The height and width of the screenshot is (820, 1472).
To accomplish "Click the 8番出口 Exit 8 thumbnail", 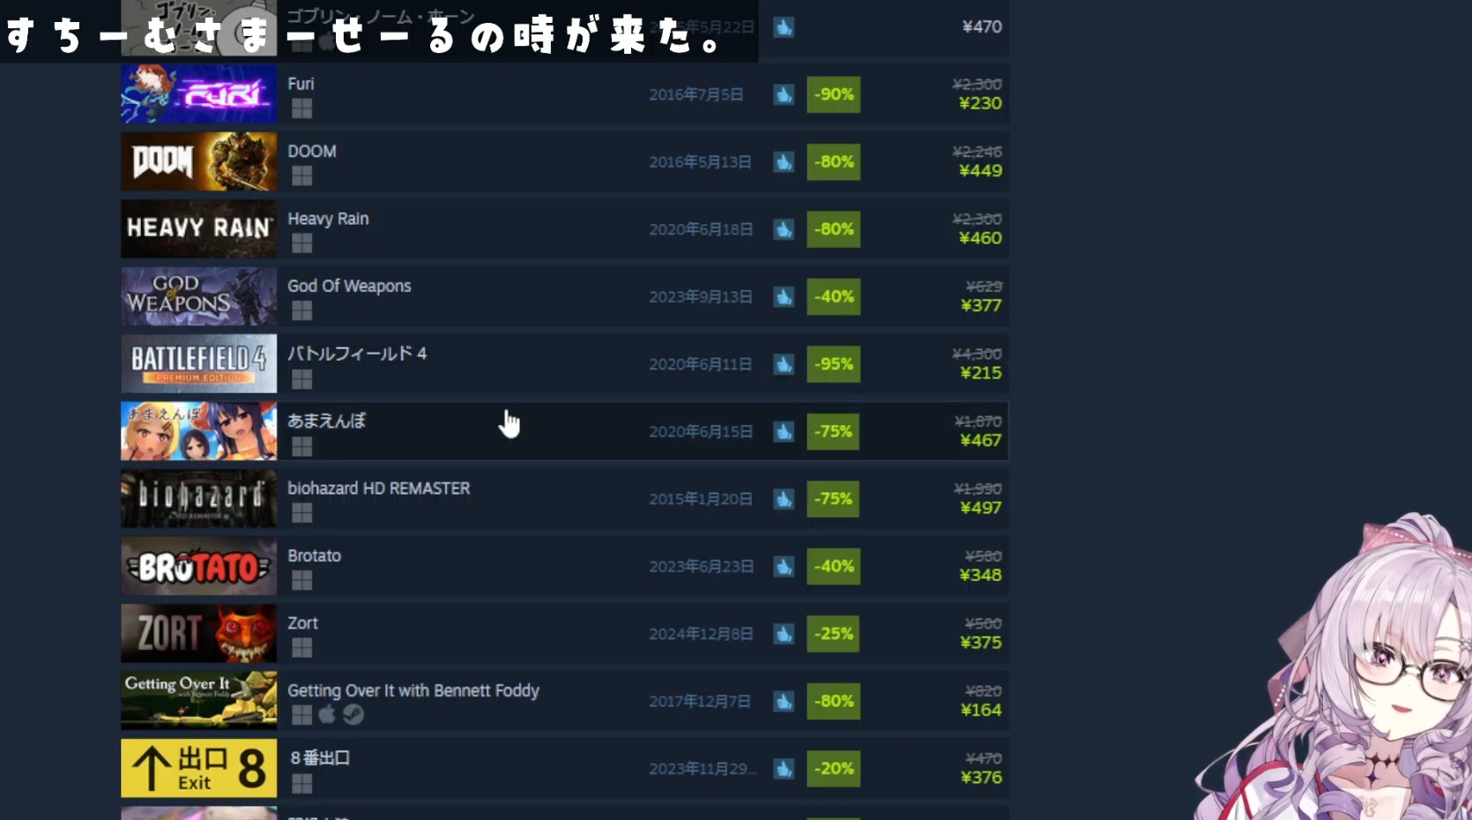I will [x=198, y=768].
